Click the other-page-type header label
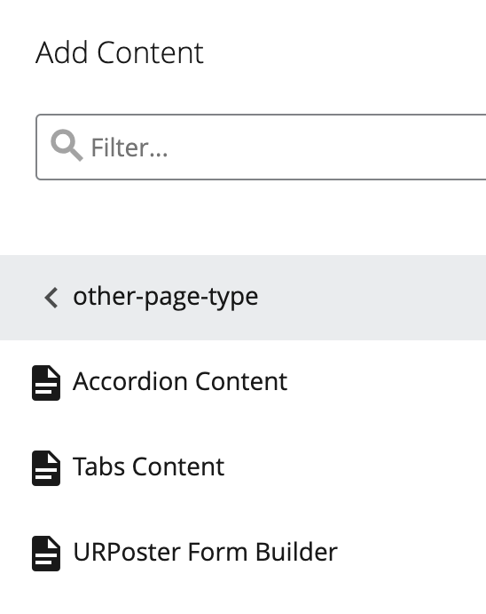 [166, 297]
